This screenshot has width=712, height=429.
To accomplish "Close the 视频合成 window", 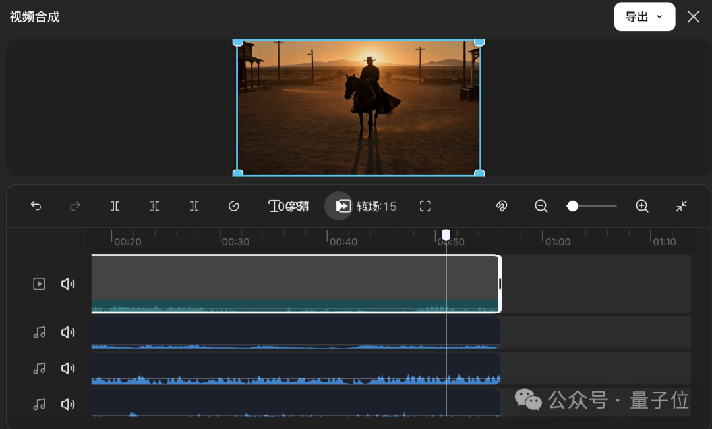I will coord(694,16).
